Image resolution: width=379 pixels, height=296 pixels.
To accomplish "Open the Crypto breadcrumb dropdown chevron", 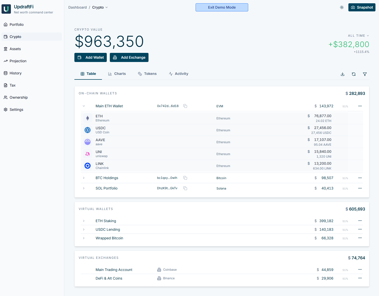I will 107,7.
